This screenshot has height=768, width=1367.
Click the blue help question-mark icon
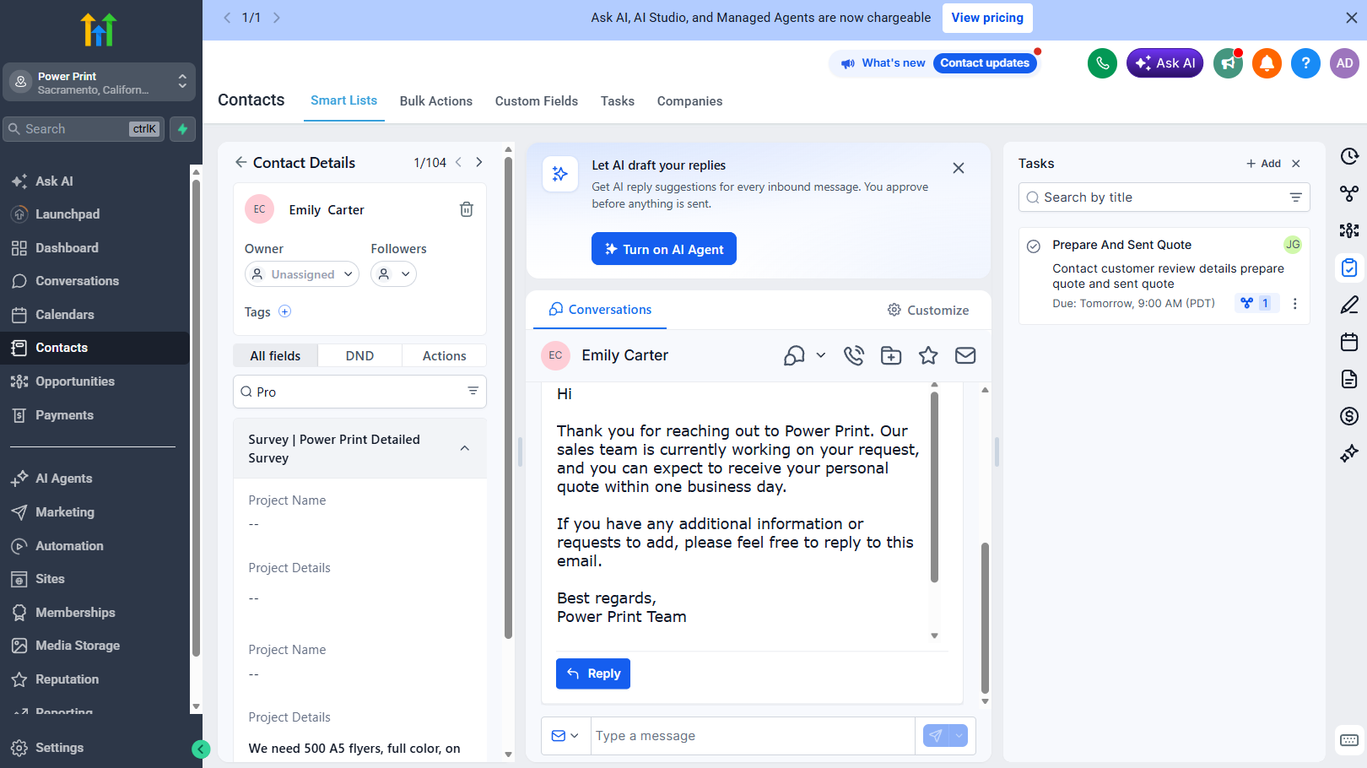tap(1305, 63)
